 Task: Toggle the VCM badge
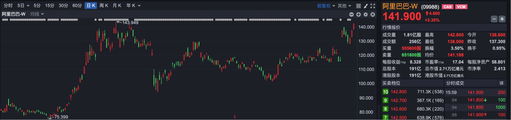[461, 7]
